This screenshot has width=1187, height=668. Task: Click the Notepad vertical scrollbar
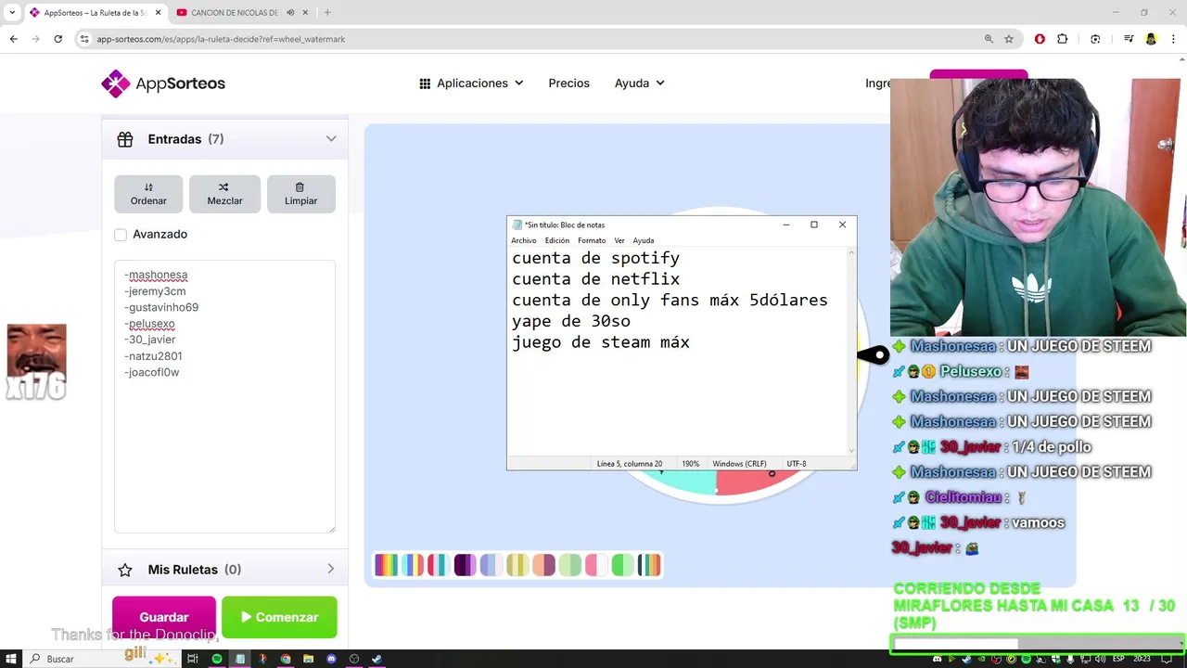[851, 352]
